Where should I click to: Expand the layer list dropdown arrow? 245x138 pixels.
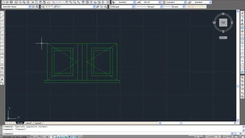[x=94, y=7]
